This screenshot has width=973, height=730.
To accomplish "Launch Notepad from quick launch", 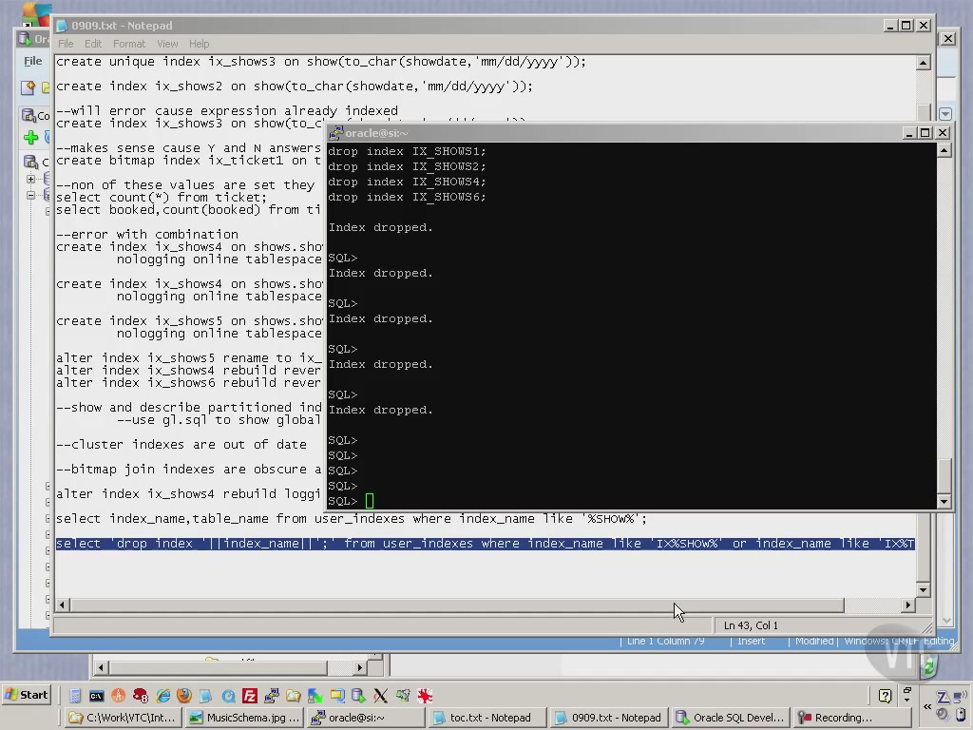I will click(x=205, y=696).
